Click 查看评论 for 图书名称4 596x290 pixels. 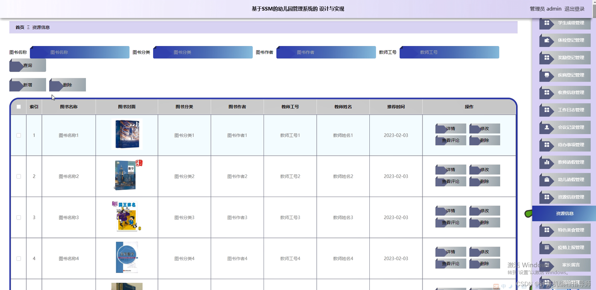click(451, 264)
